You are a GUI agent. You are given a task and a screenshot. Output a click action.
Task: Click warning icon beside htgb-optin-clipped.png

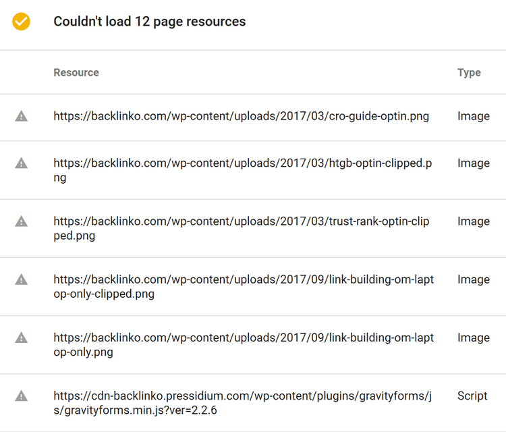coord(22,163)
